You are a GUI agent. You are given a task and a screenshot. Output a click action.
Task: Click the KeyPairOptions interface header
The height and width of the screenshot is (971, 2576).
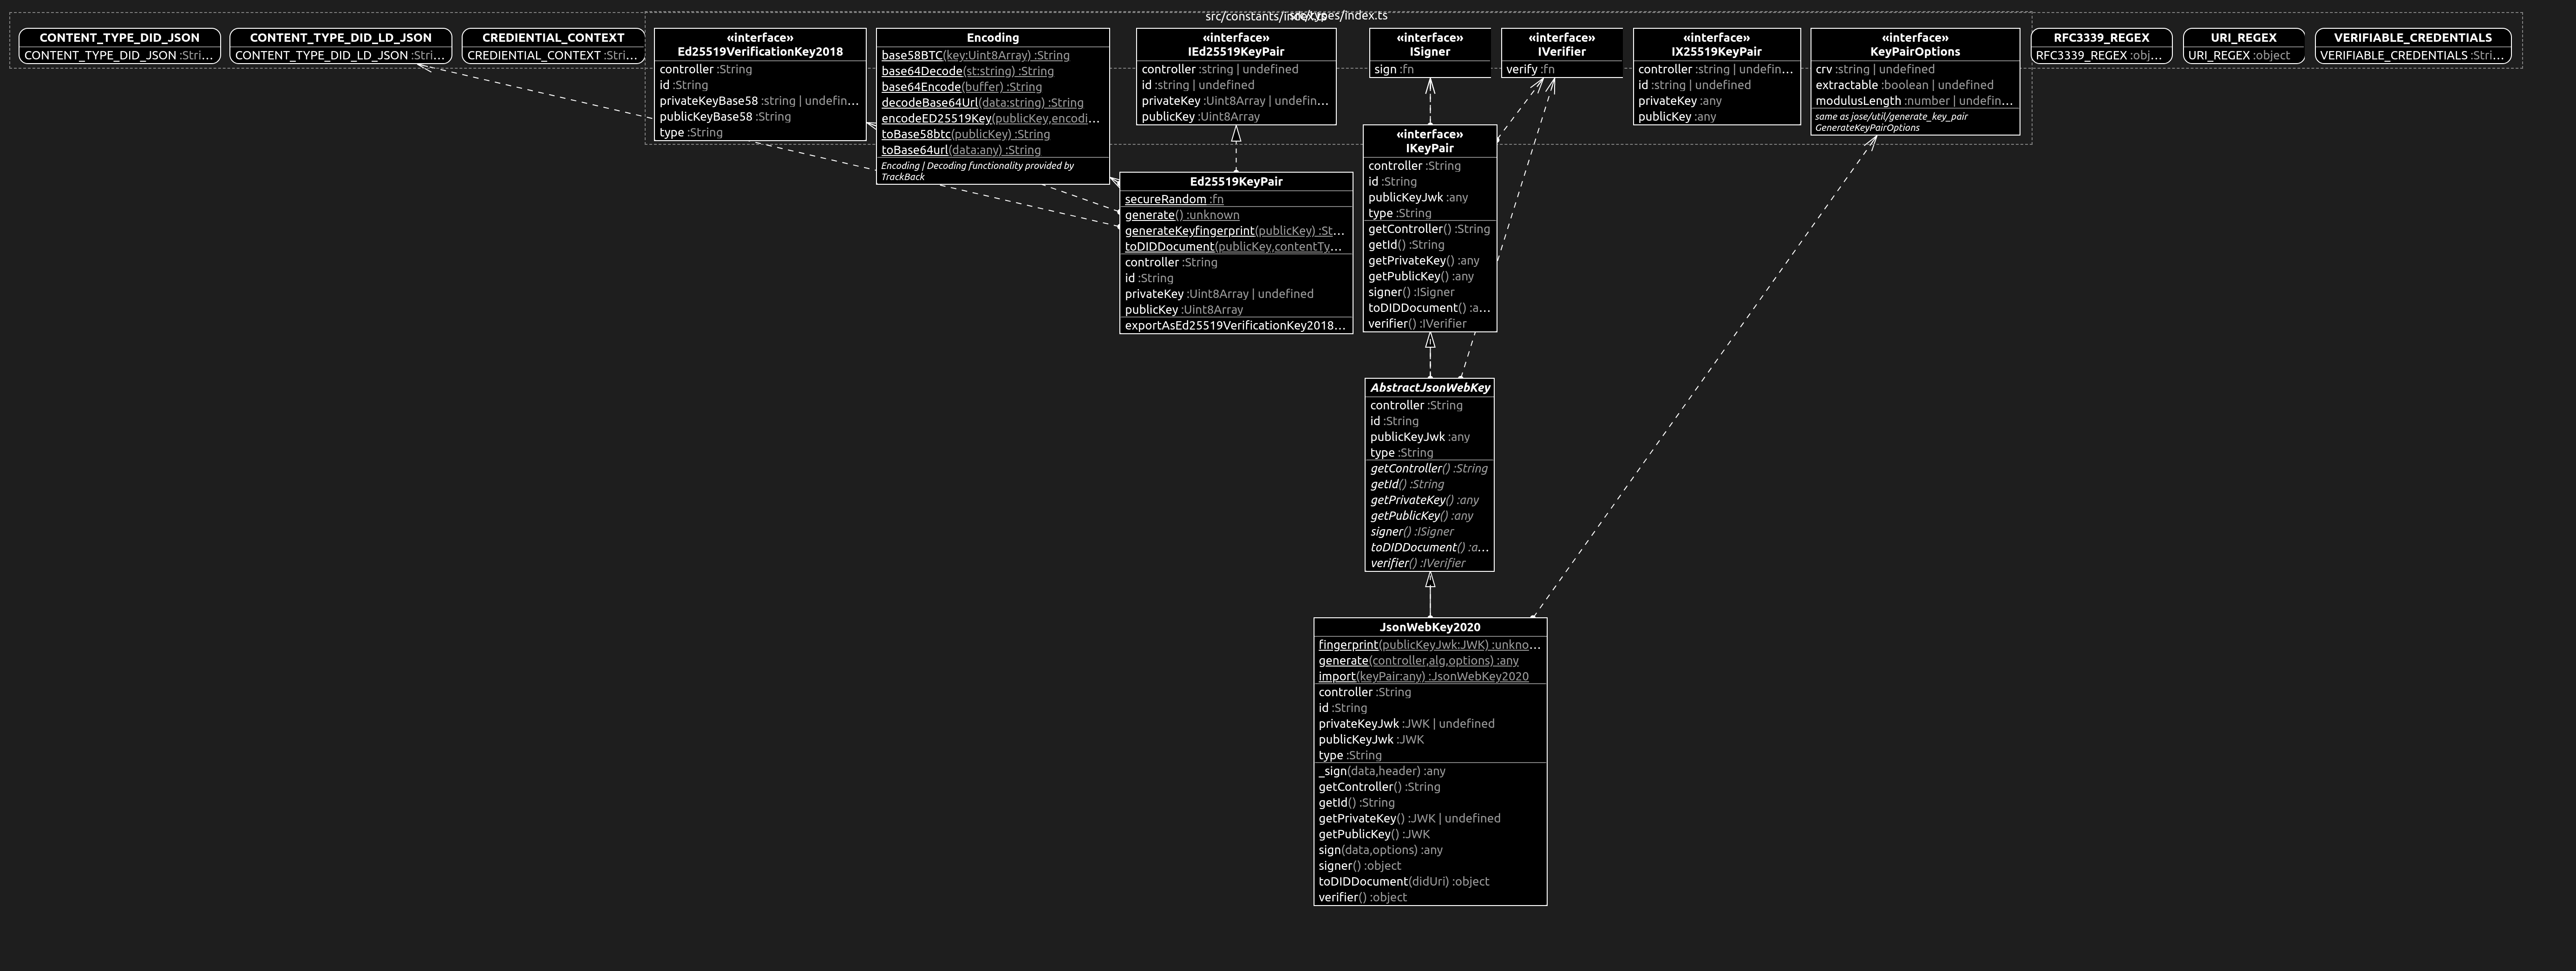[x=1914, y=45]
